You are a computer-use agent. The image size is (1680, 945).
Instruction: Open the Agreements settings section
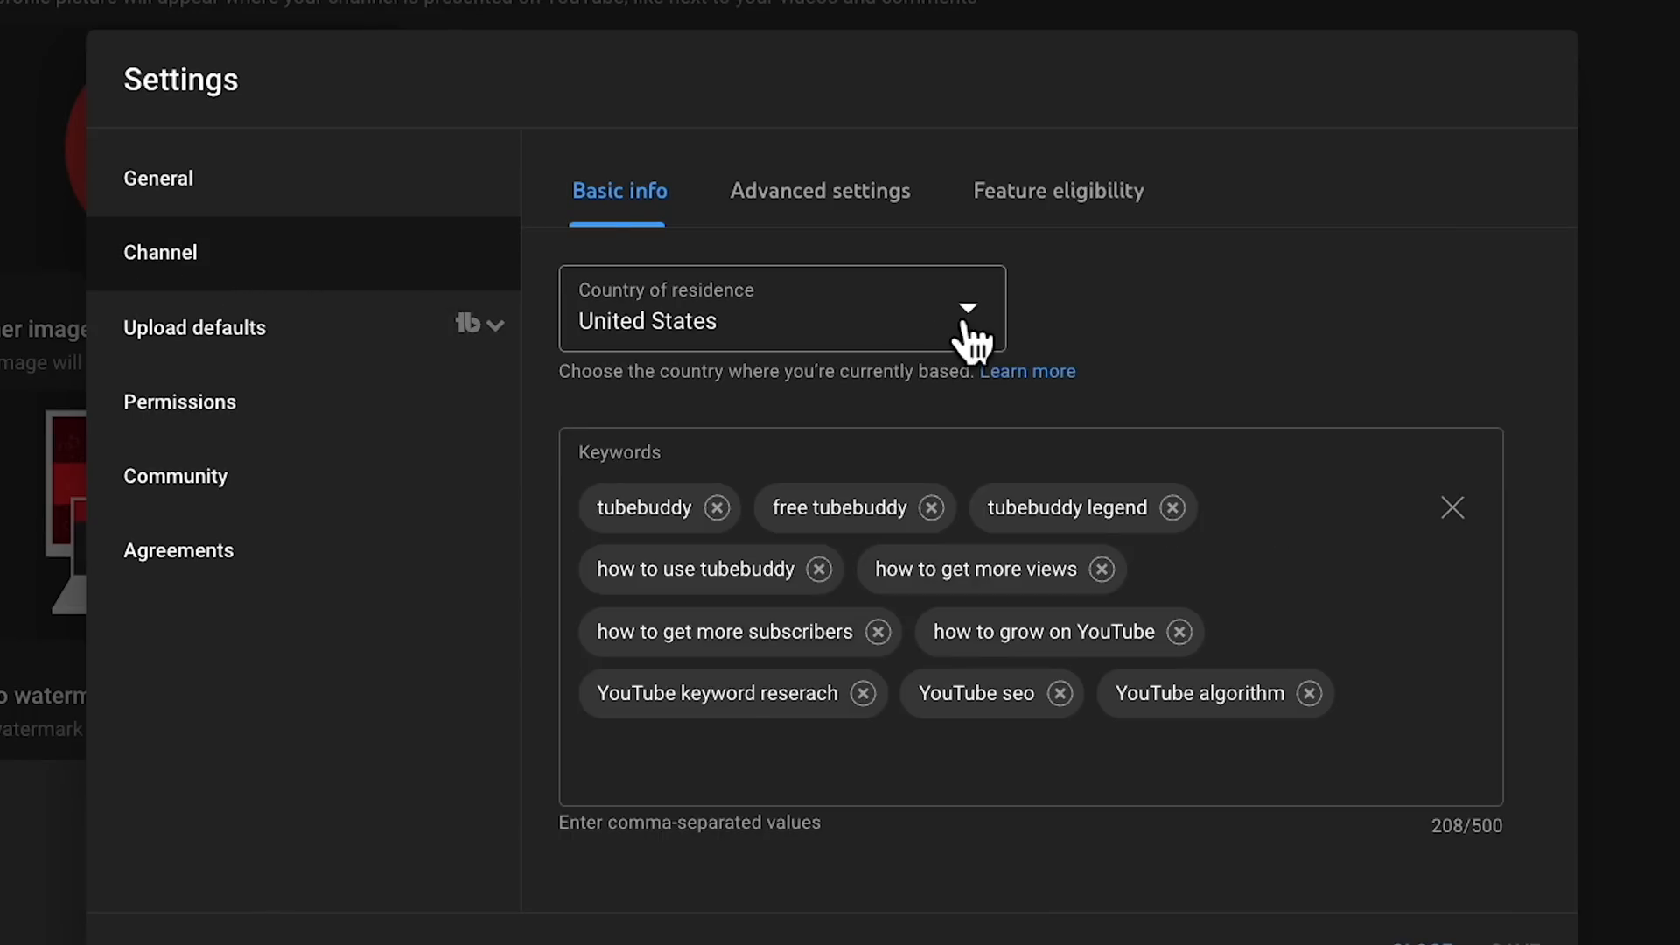point(303,551)
